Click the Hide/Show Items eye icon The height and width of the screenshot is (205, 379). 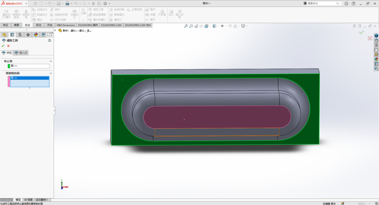[222, 26]
